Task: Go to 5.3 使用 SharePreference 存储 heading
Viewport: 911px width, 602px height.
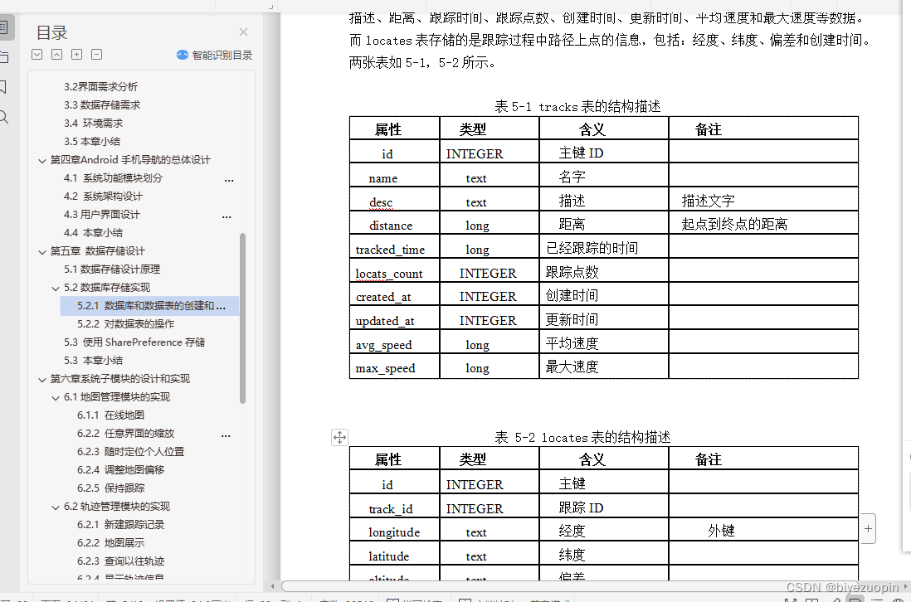Action: (134, 342)
